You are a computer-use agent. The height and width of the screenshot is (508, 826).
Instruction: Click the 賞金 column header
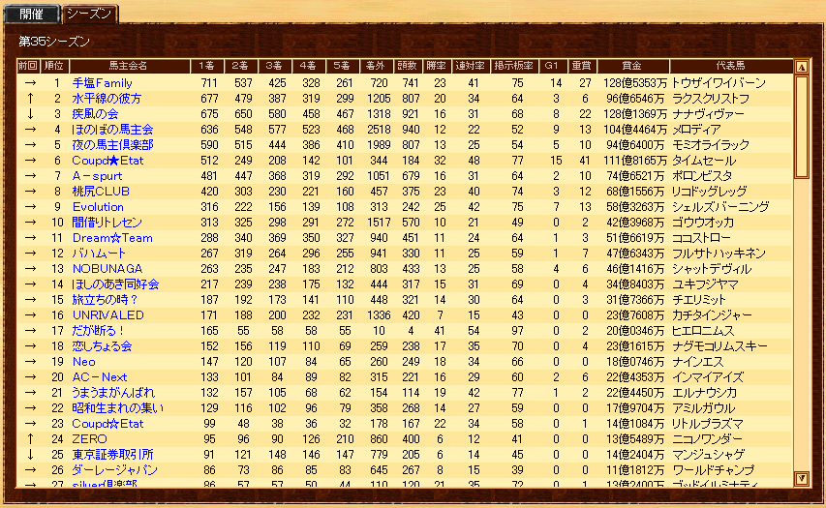point(631,66)
